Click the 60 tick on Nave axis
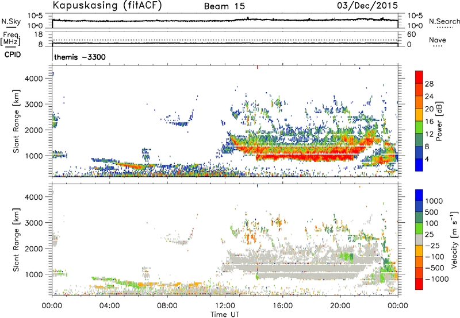The image size is (460, 318). point(411,34)
